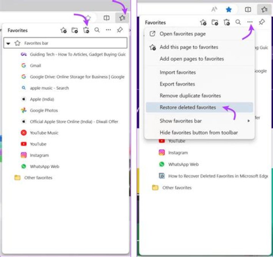Viewport: 273px width, 257px height.
Task: Choose Export favorites from the menu
Action: (177, 84)
